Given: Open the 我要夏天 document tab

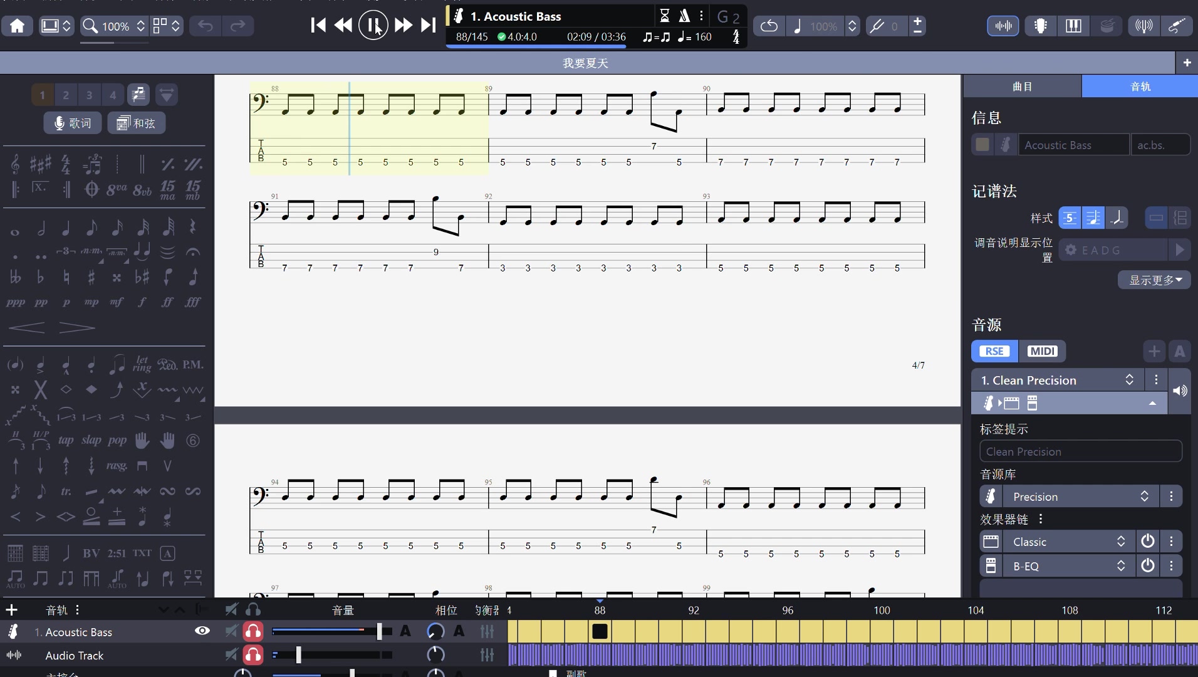Looking at the screenshot, I should click(585, 63).
